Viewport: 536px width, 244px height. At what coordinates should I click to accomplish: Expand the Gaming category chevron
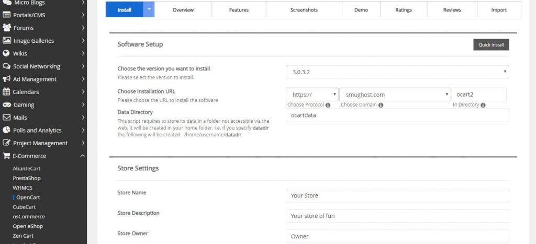tap(83, 105)
